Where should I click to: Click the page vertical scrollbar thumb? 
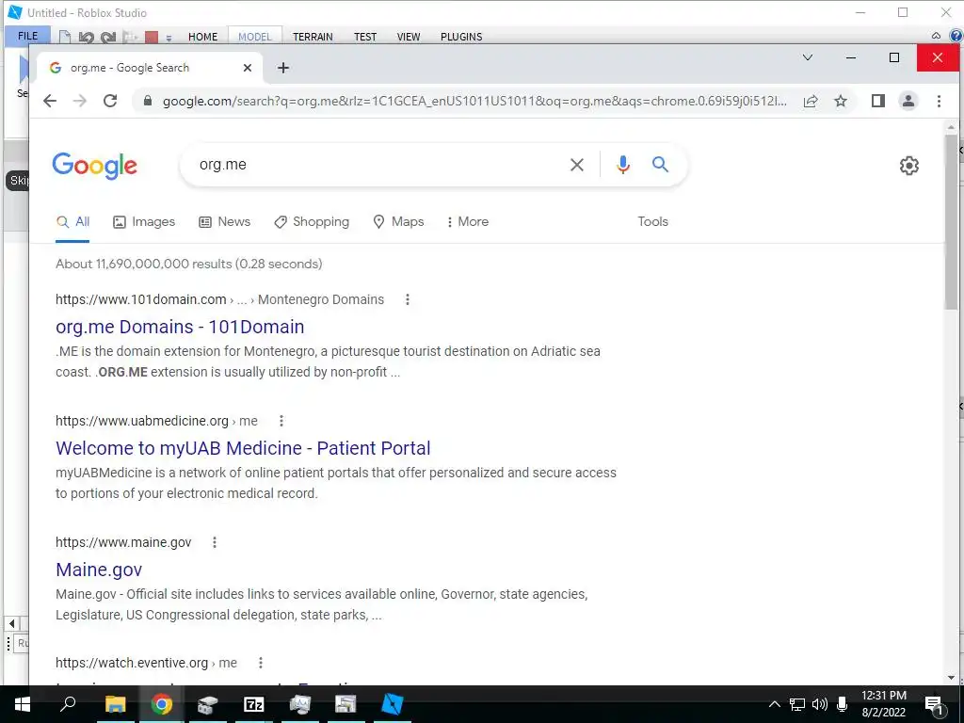pyautogui.click(x=952, y=221)
